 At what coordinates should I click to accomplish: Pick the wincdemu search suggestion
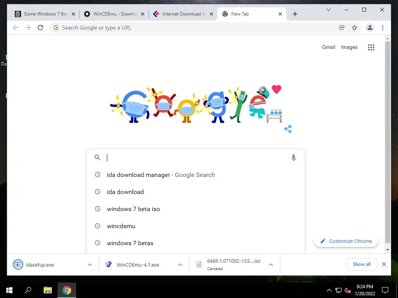pyautogui.click(x=196, y=226)
